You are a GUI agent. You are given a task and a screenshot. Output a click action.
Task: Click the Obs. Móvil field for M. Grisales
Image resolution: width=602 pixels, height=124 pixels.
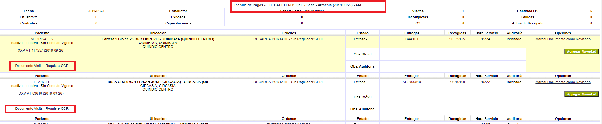point(452,54)
